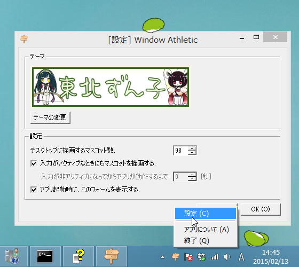Click the seconds delay field showing 0
This screenshot has width=299, height=267.
pyautogui.click(x=180, y=177)
